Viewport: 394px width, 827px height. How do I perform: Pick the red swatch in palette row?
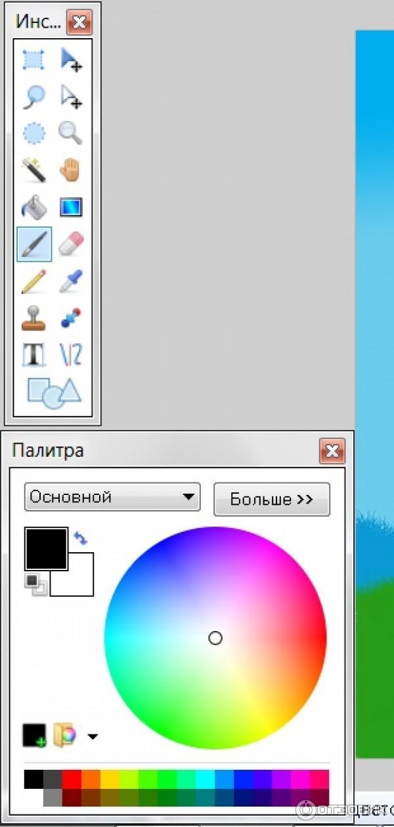71,779
